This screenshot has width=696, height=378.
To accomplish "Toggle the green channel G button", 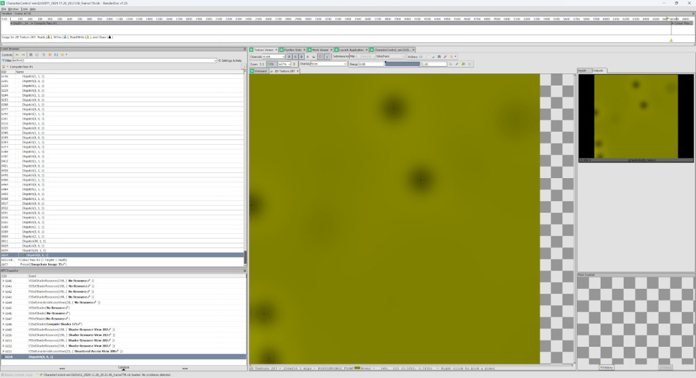I will point(295,57).
